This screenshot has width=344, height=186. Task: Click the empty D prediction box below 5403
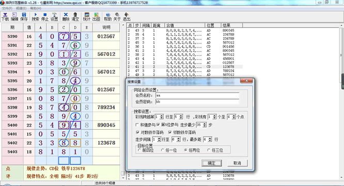[x=75, y=160]
